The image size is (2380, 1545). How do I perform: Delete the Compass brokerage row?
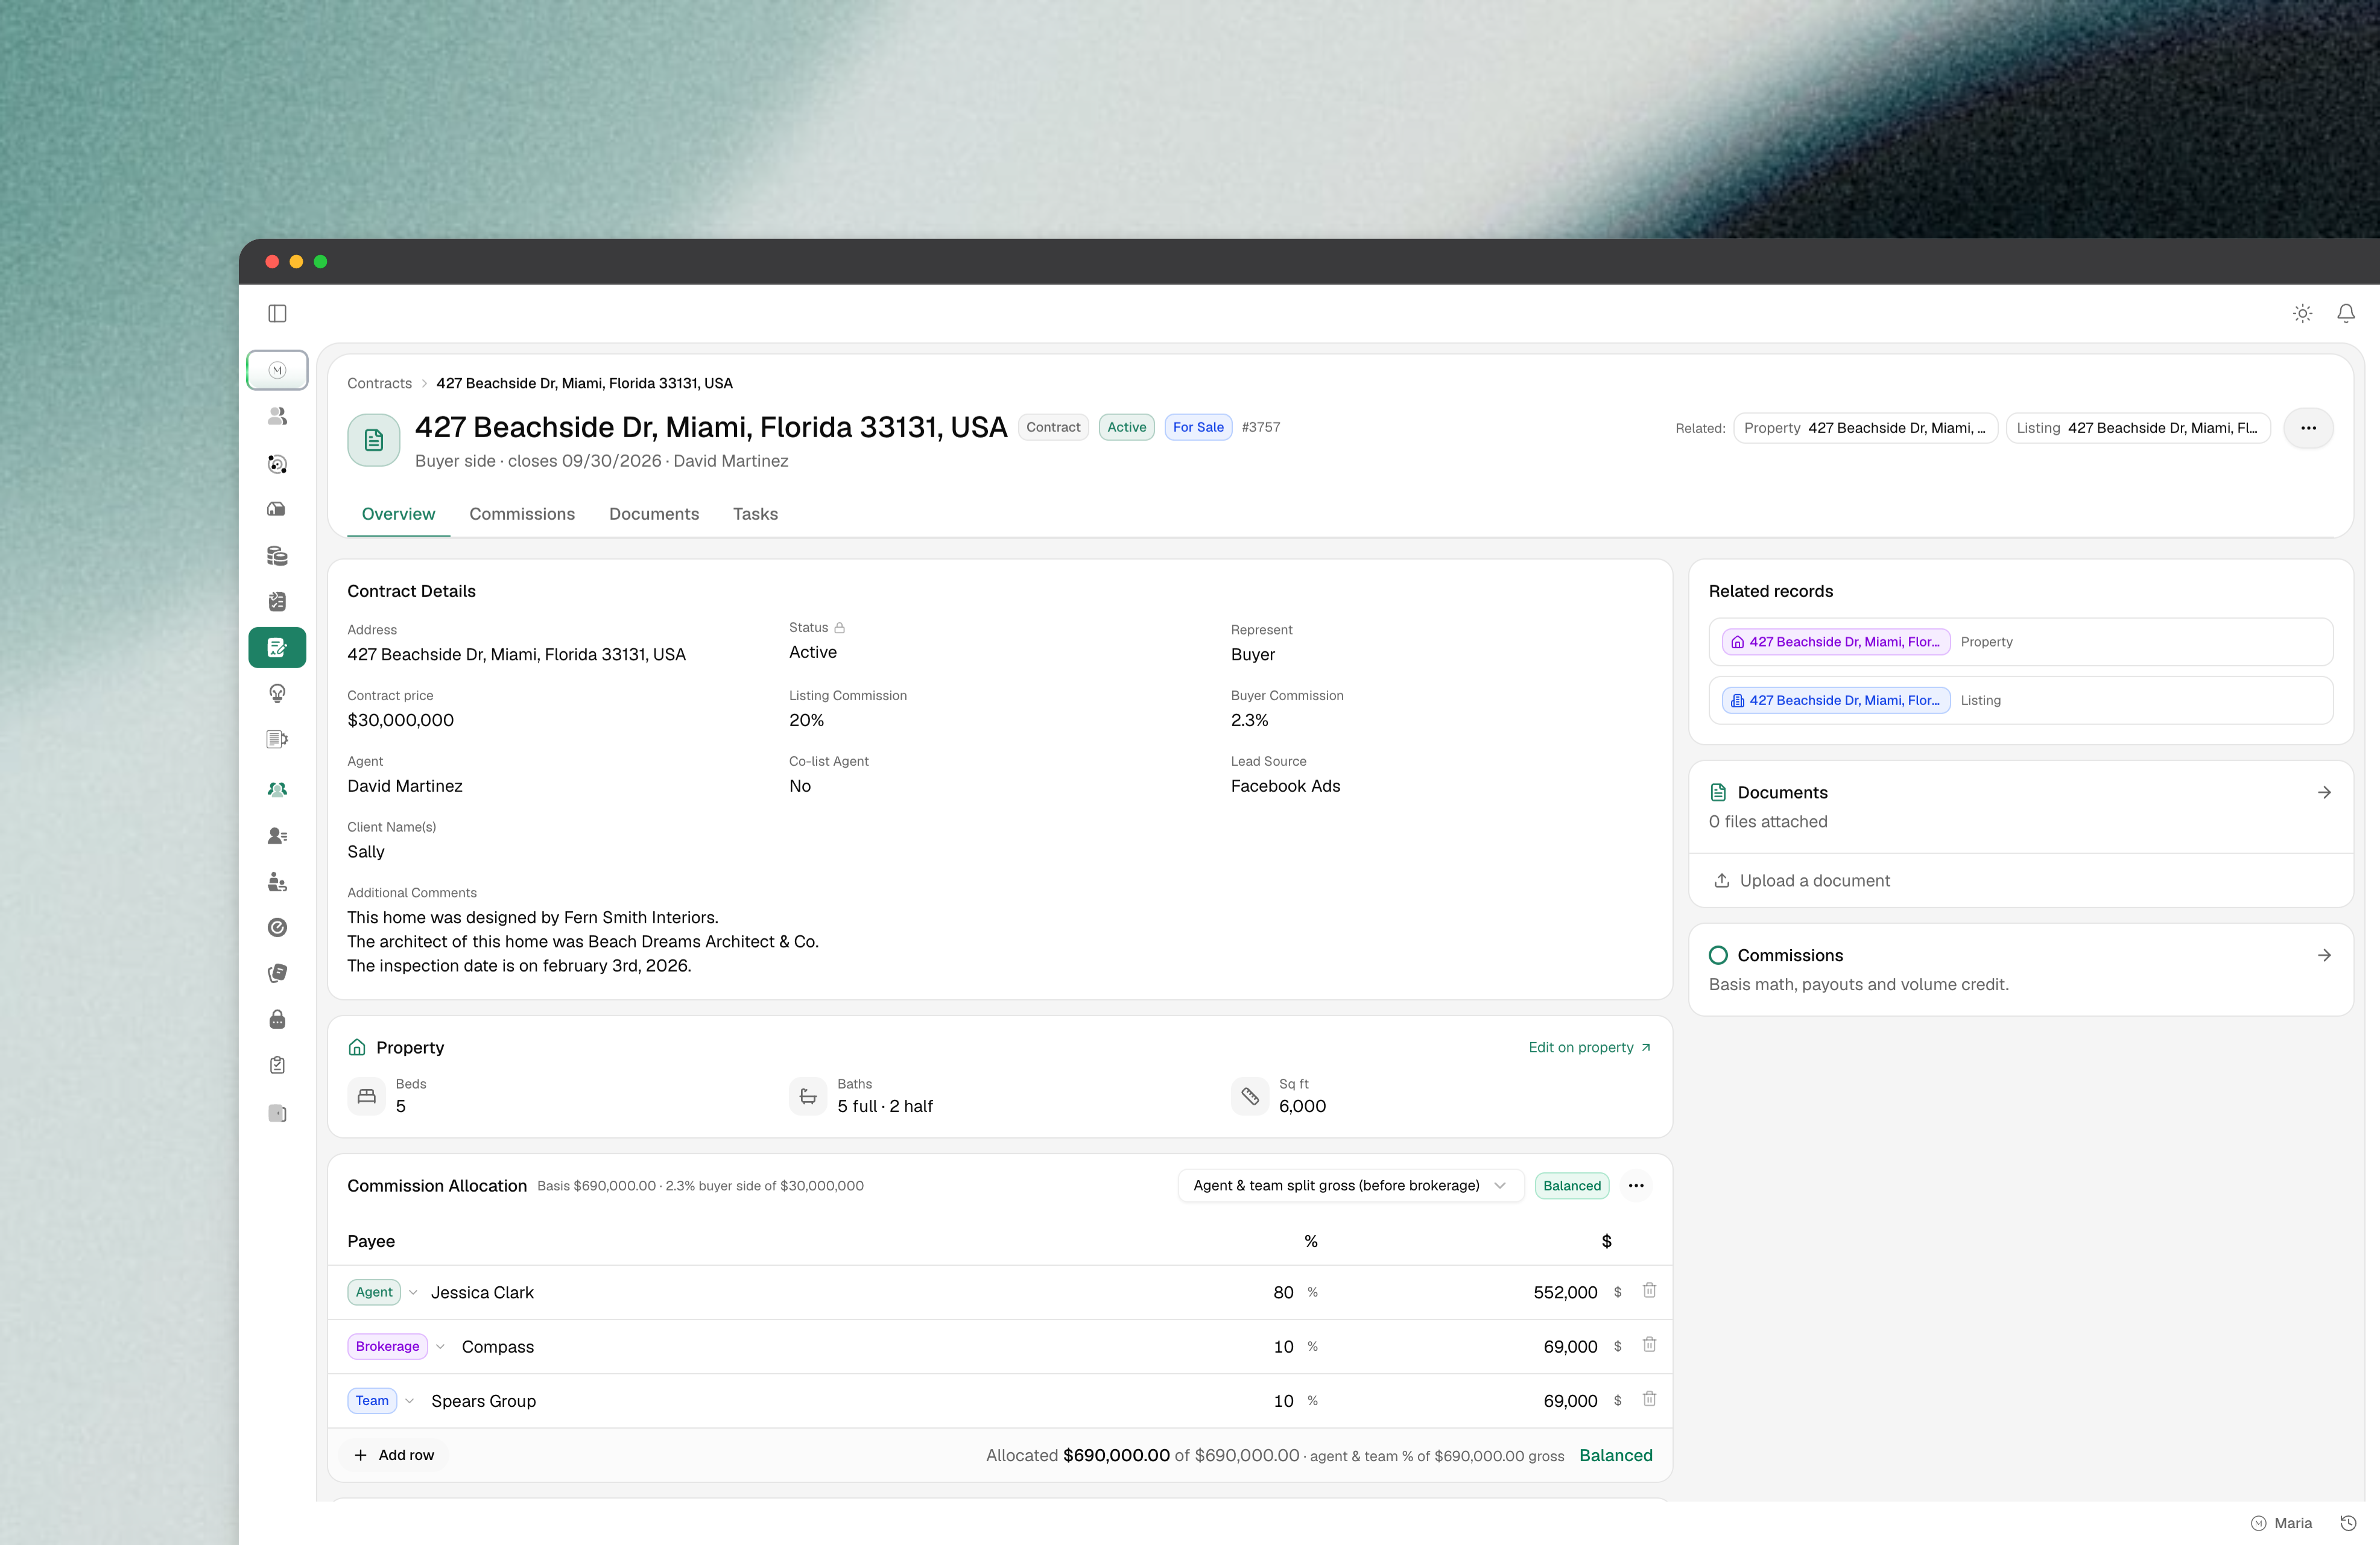1649,1345
